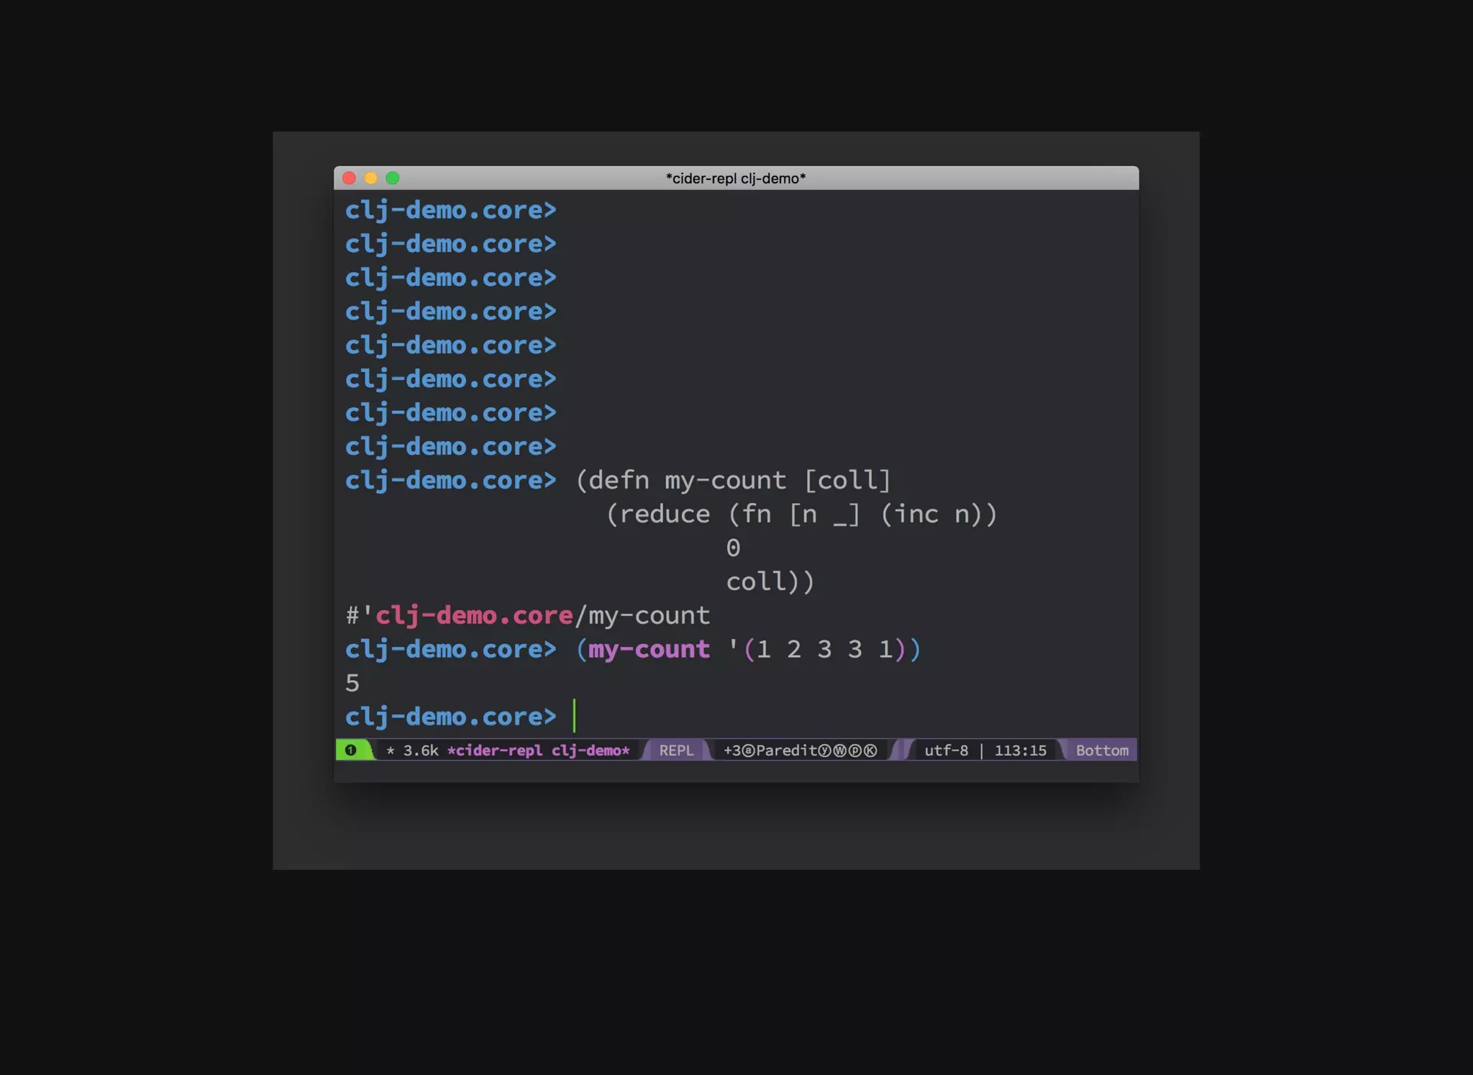Open the *cider-repl clj-demo* buffer name menu
This screenshot has width=1473, height=1075.
(538, 750)
